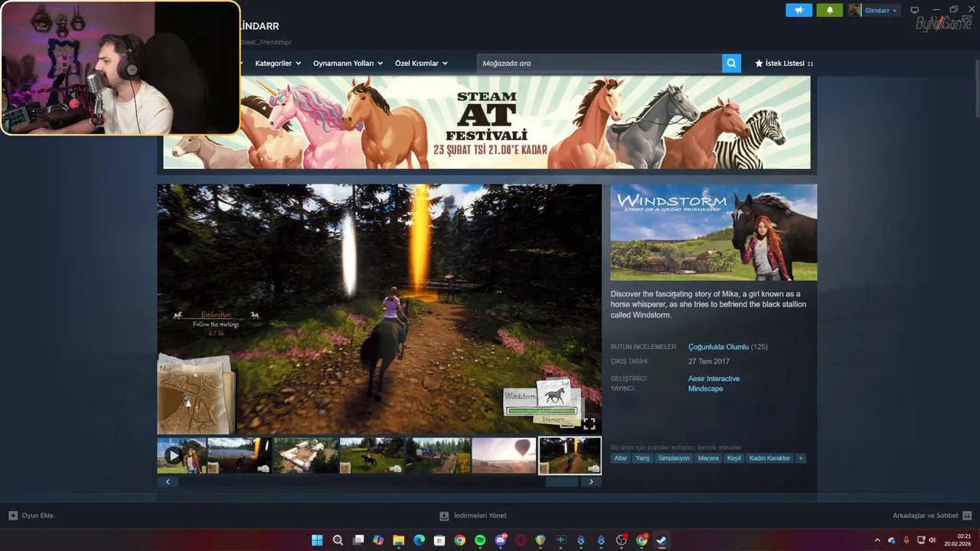Click the Simülasyon tag
The width and height of the screenshot is (980, 551).
pos(674,458)
